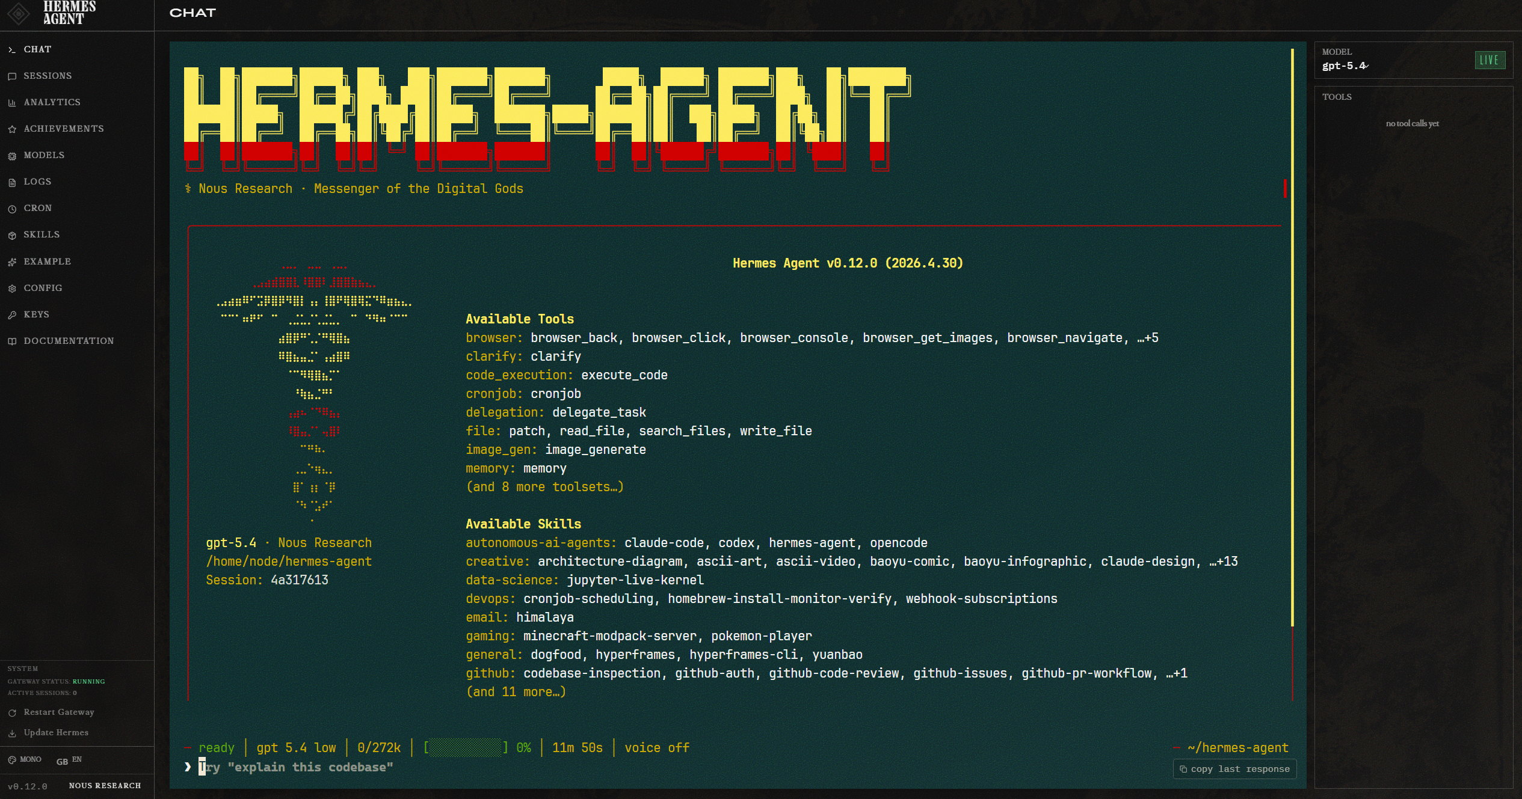
Task: Click the 'Session: 4a317613' line
Action: (x=267, y=580)
